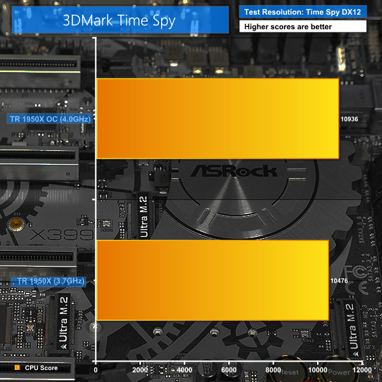Click the 0 axis tick label
The image size is (382, 382).
(95, 370)
